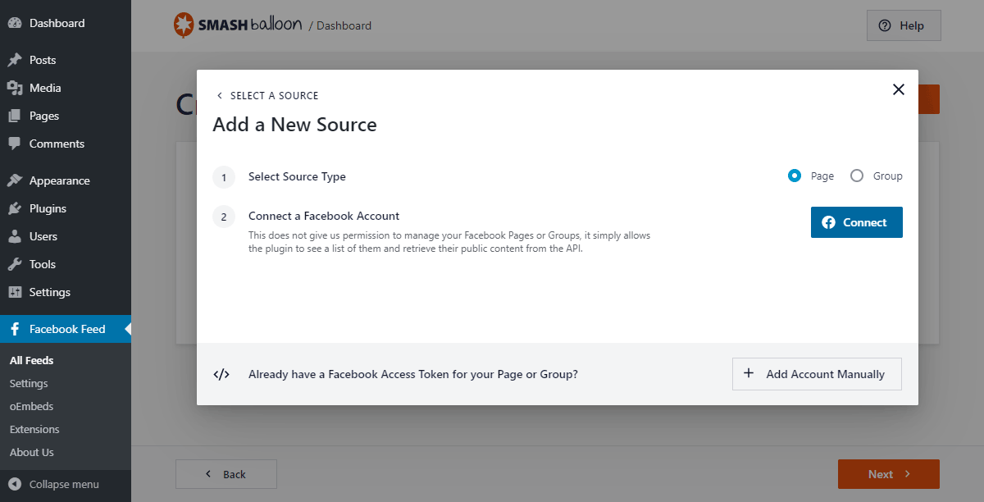Open the Help button
Image resolution: width=984 pixels, height=502 pixels.
pos(904,25)
